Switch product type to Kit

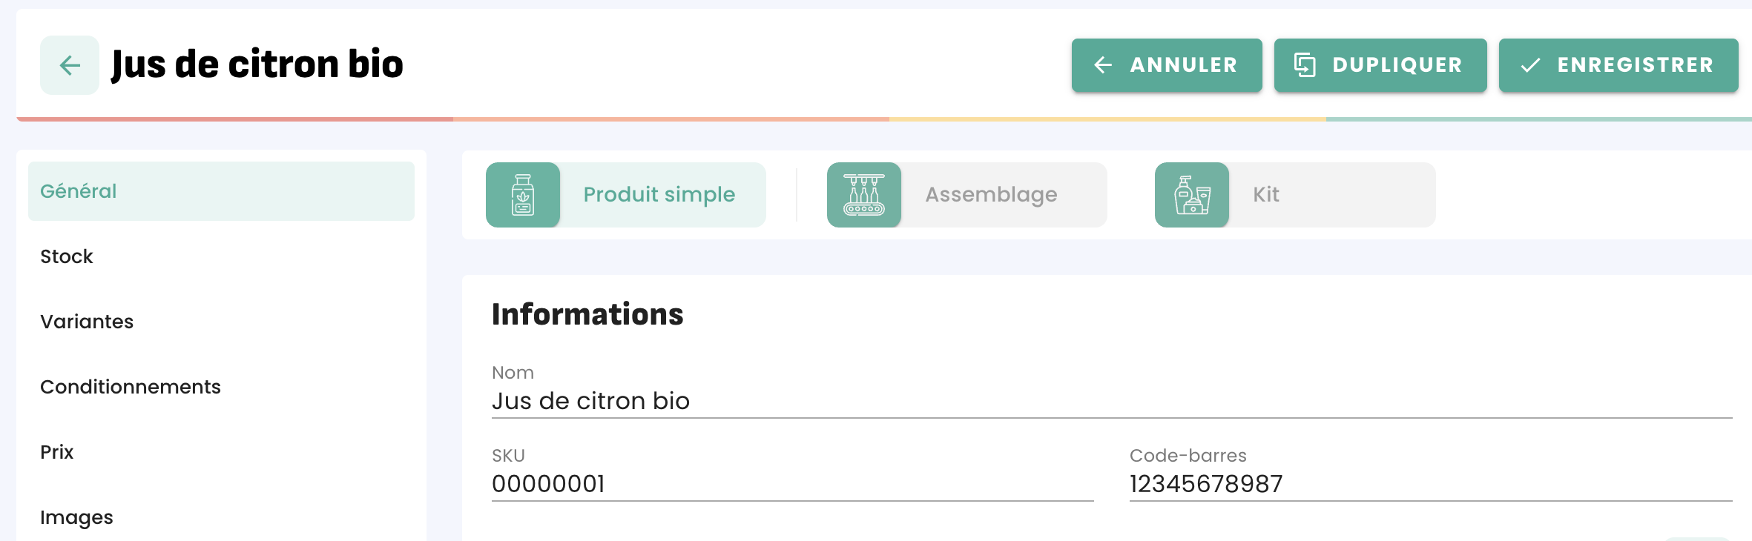(x=1265, y=195)
